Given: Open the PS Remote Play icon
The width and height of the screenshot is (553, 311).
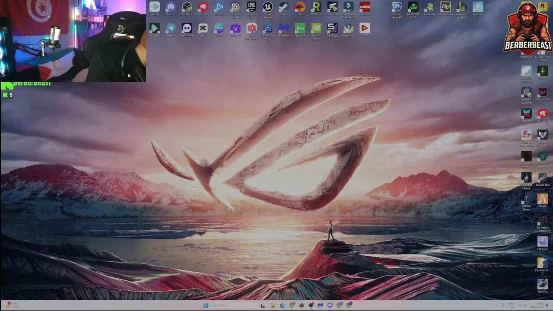Looking at the screenshot, I should tap(267, 31).
